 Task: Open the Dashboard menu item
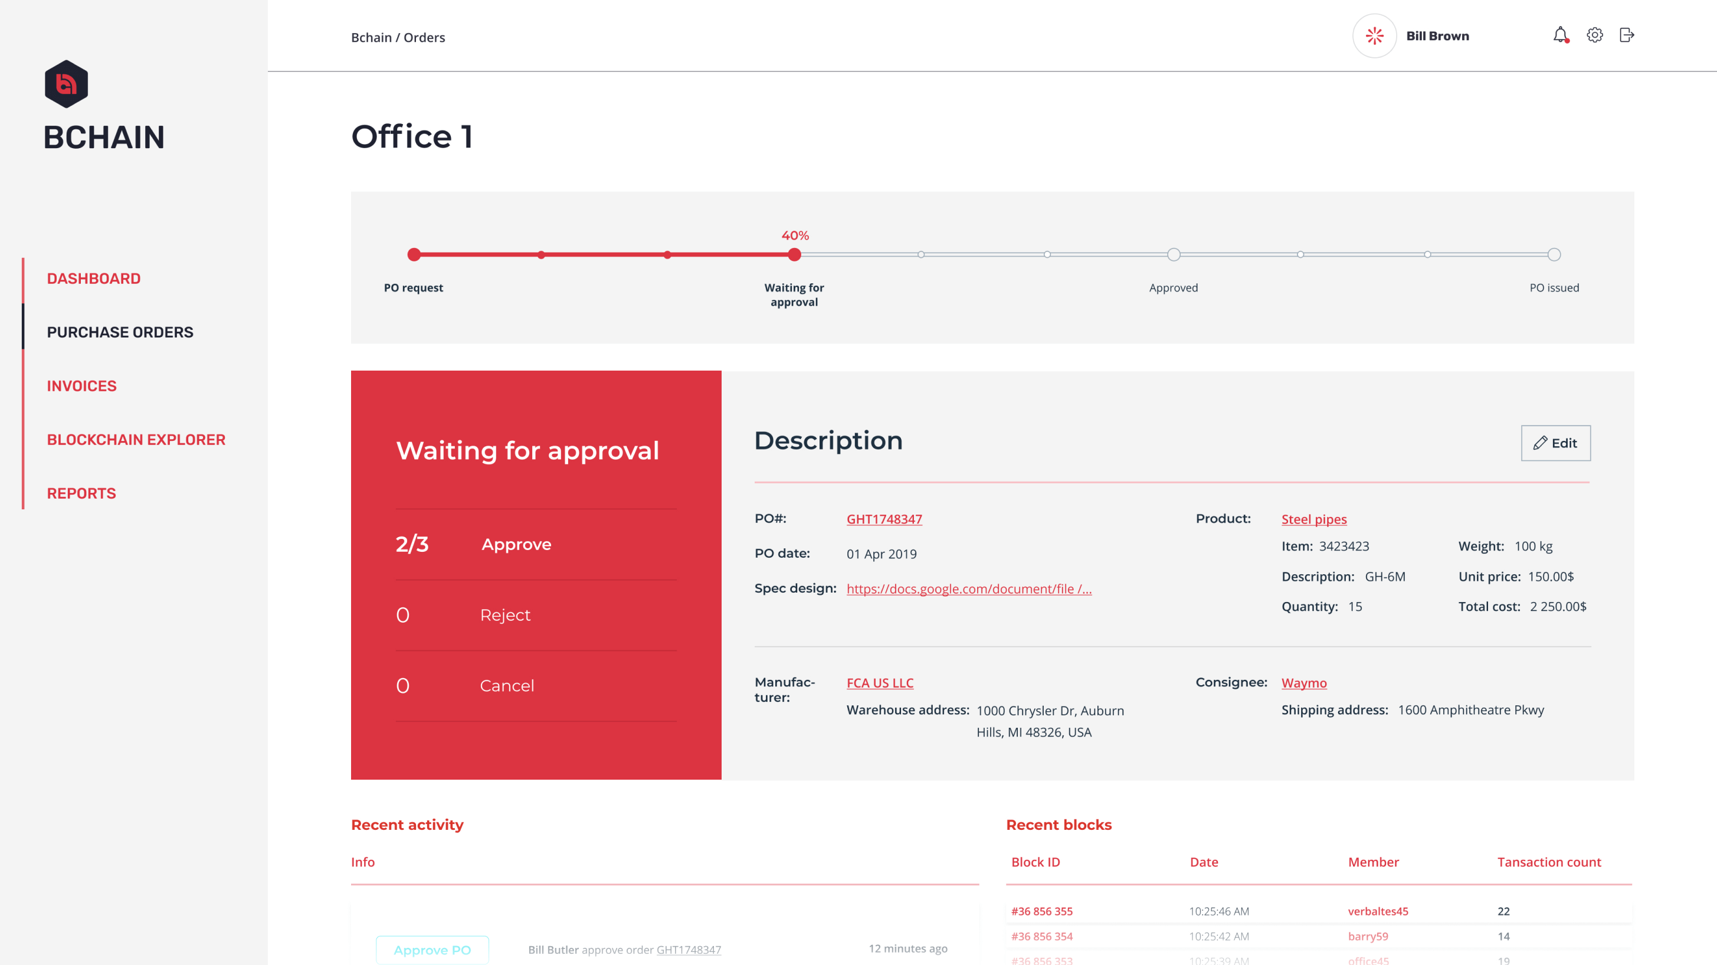[x=93, y=279]
